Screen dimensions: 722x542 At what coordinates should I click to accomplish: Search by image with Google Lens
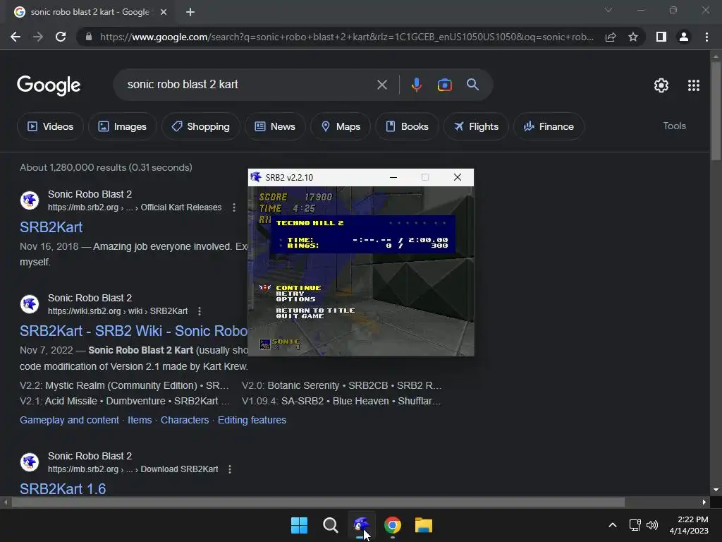(x=444, y=85)
